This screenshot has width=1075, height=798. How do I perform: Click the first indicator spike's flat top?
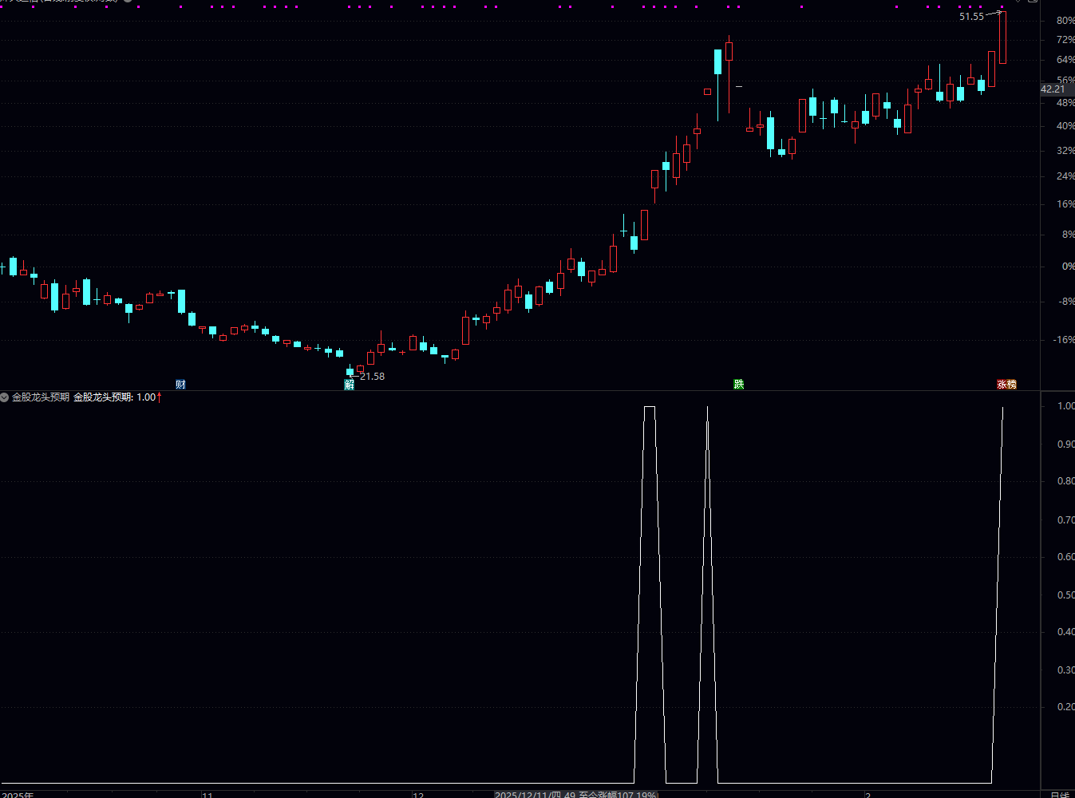pos(650,407)
